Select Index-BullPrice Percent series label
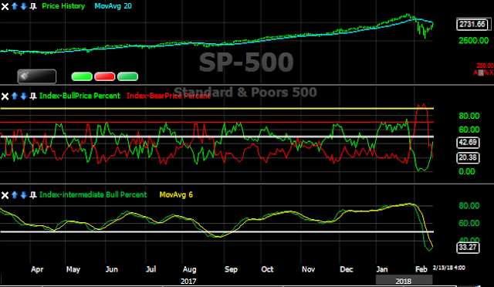 tap(80, 96)
